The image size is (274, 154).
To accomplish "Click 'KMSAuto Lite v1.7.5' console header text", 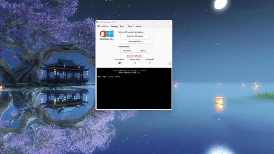I will 130,71.
